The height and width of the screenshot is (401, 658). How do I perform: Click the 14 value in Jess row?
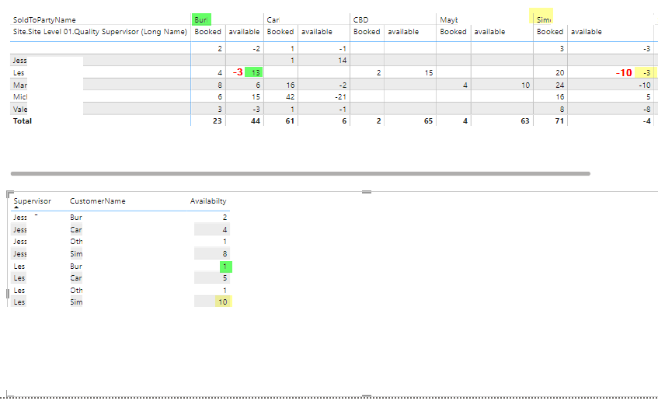tap(343, 61)
